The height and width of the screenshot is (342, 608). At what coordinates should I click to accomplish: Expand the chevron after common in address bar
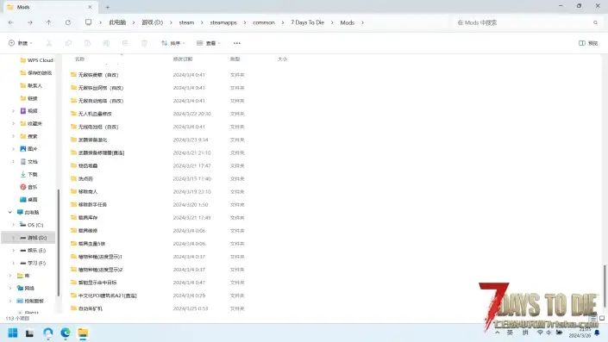pyautogui.click(x=283, y=22)
